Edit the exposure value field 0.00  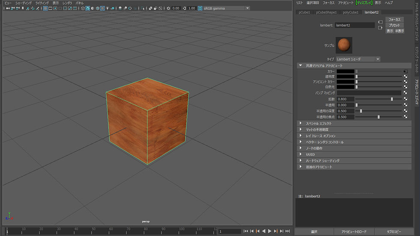point(176,8)
